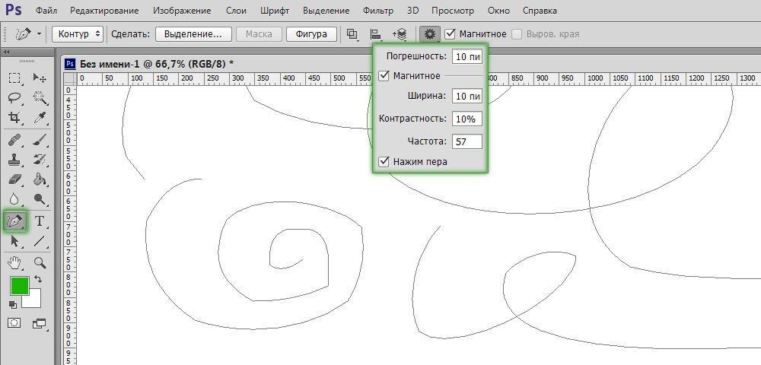Toggle Нажим пера checkbox
The image size is (761, 365).
(384, 161)
